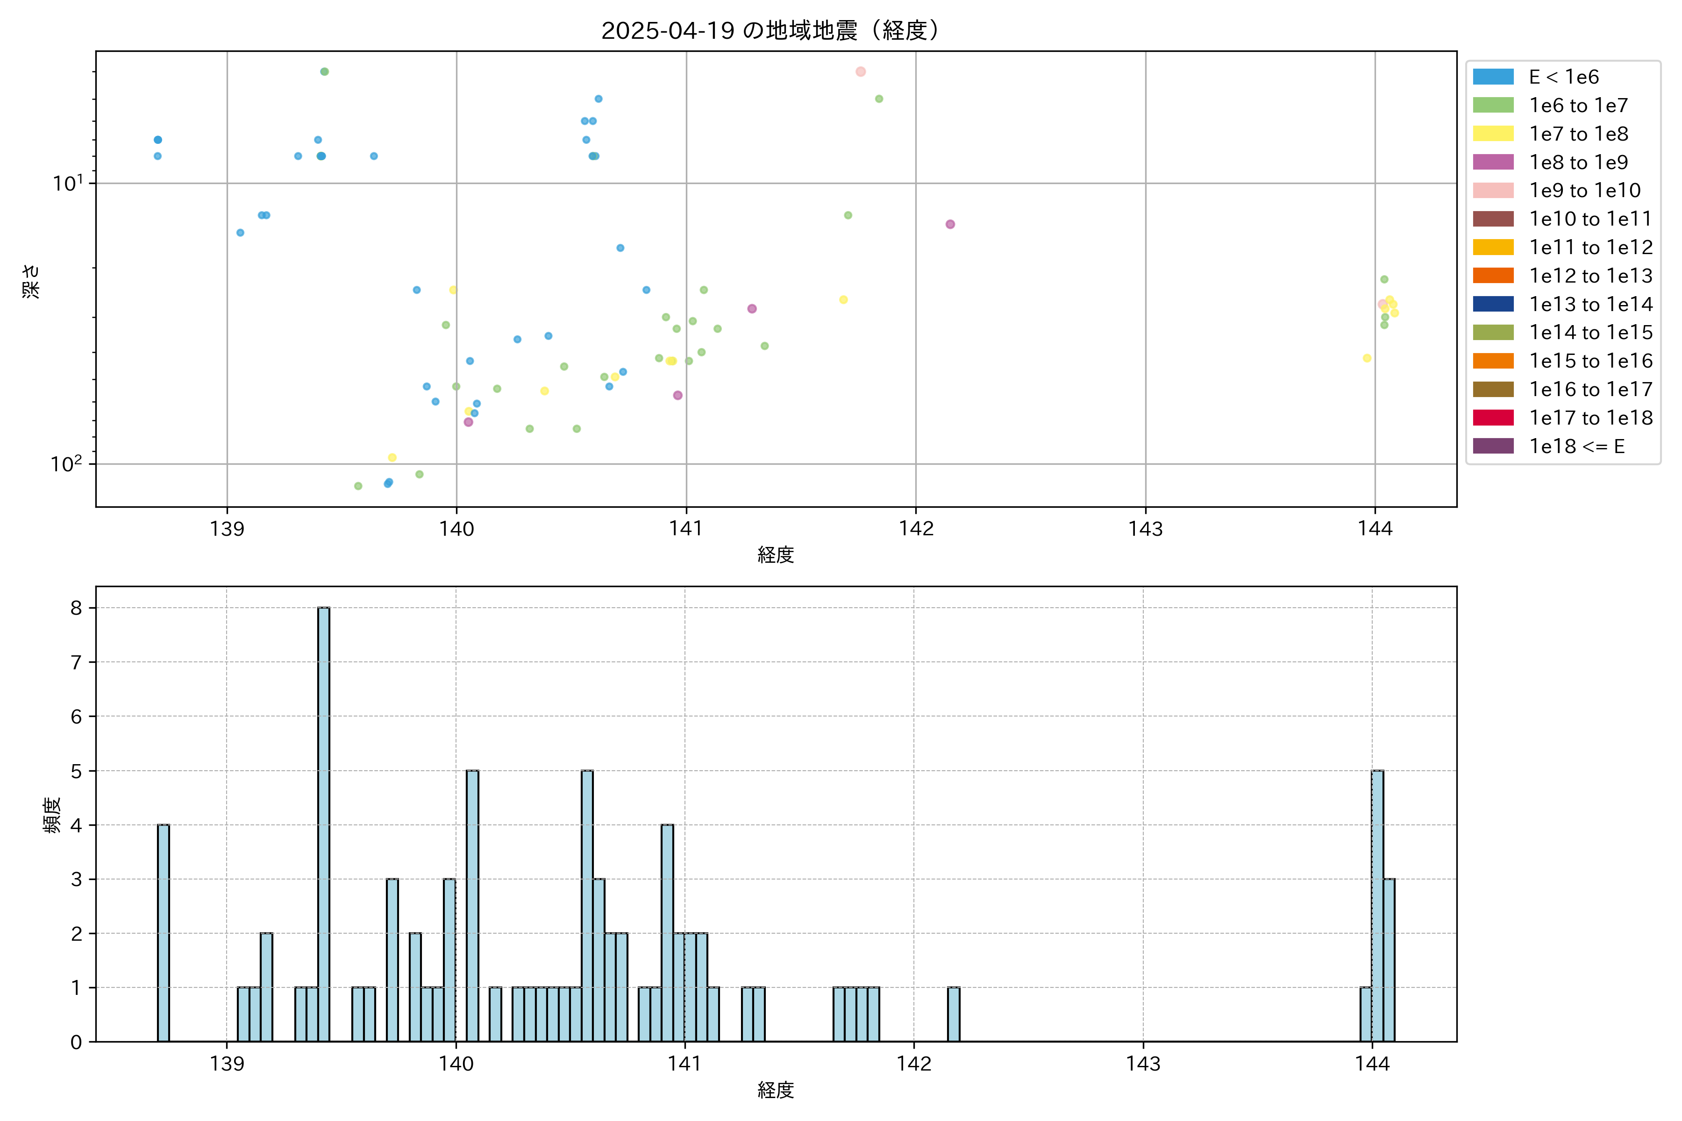Click the tallest histogram bar with frequency 8
This screenshot has width=1682, height=1121.
[324, 822]
